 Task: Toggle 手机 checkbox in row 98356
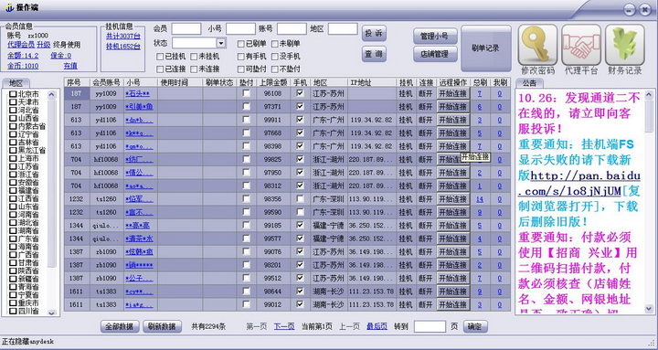(300, 199)
